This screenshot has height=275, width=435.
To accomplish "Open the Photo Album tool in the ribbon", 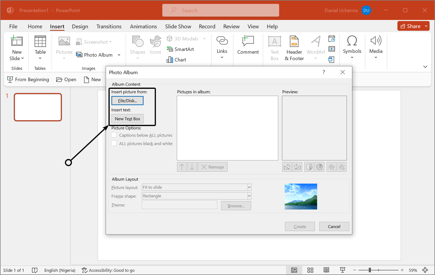I will (95, 55).
